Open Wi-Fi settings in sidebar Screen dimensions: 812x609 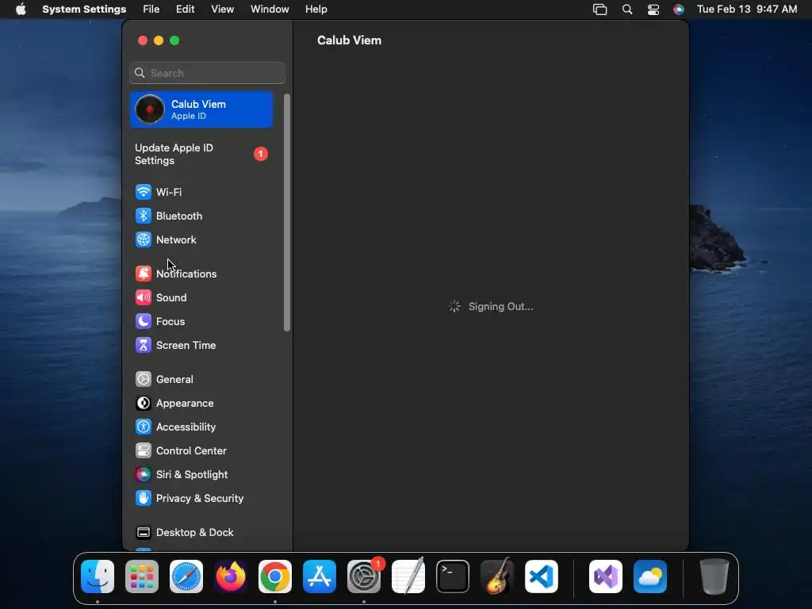point(202,192)
